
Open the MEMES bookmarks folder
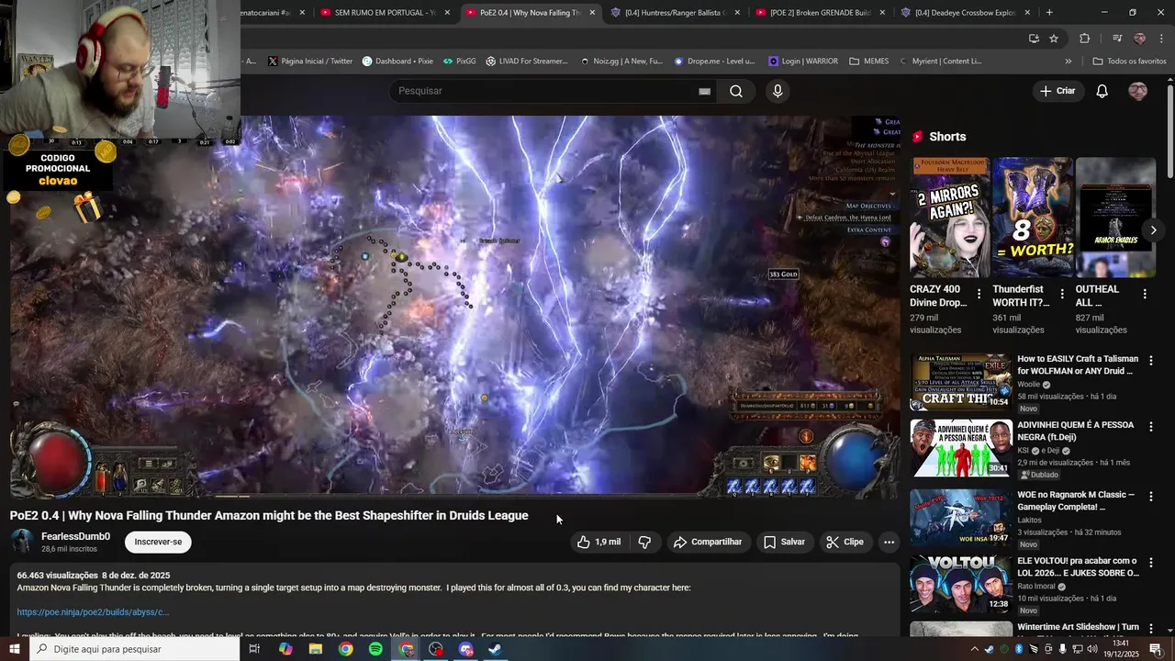[868, 62]
